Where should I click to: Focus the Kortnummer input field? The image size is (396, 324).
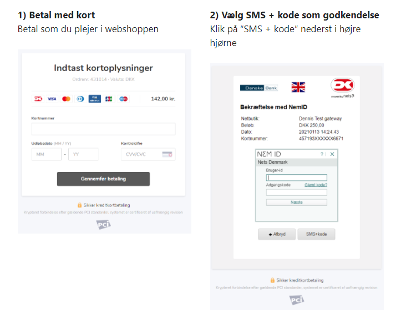(103, 129)
